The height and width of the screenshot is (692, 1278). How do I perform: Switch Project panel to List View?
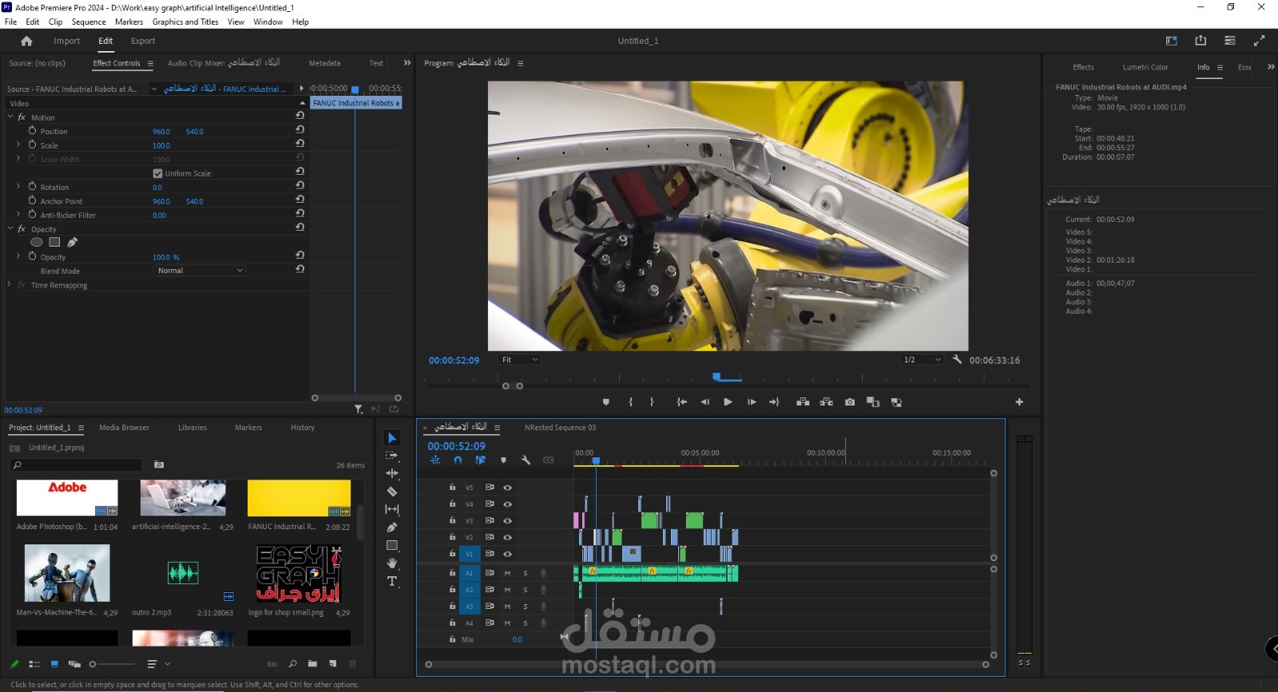[x=34, y=664]
